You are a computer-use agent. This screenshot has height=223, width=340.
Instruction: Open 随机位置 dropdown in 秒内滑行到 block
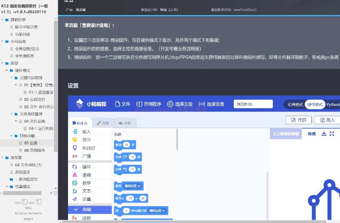click(156, 211)
